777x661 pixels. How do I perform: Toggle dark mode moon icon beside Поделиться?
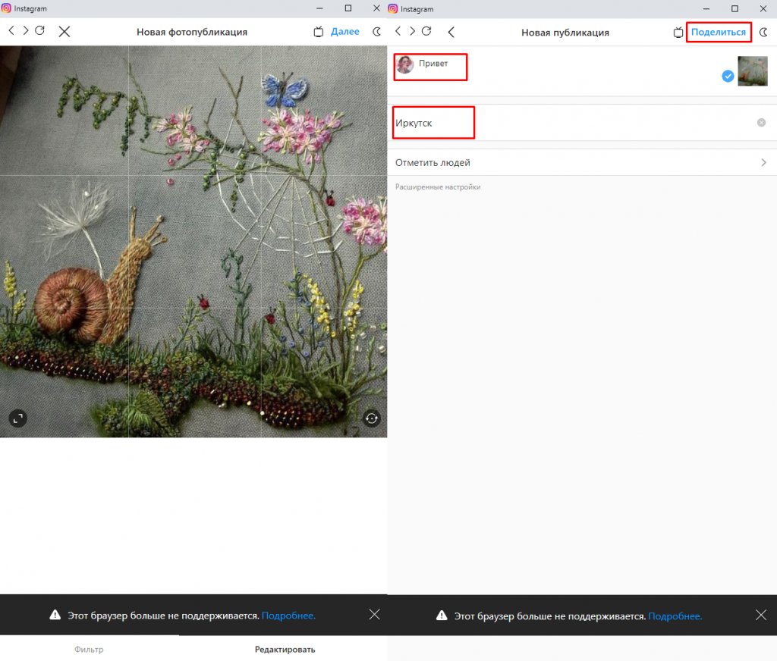coord(764,32)
